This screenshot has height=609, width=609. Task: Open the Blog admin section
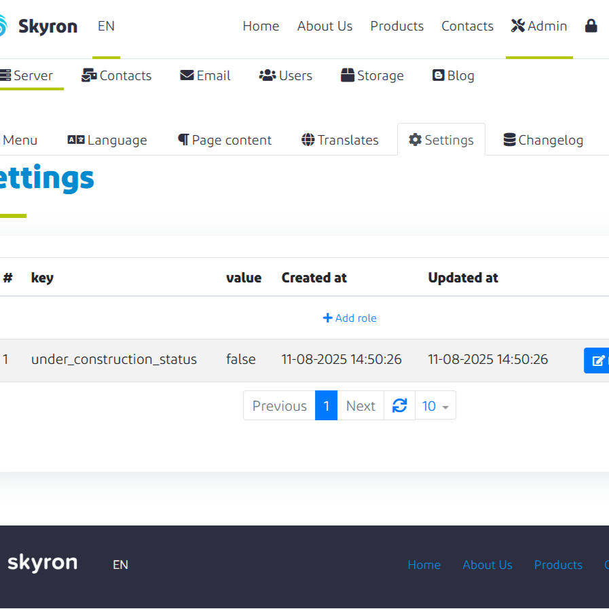[453, 75]
